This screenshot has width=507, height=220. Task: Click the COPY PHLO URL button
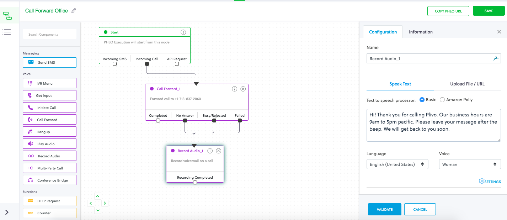pyautogui.click(x=448, y=11)
